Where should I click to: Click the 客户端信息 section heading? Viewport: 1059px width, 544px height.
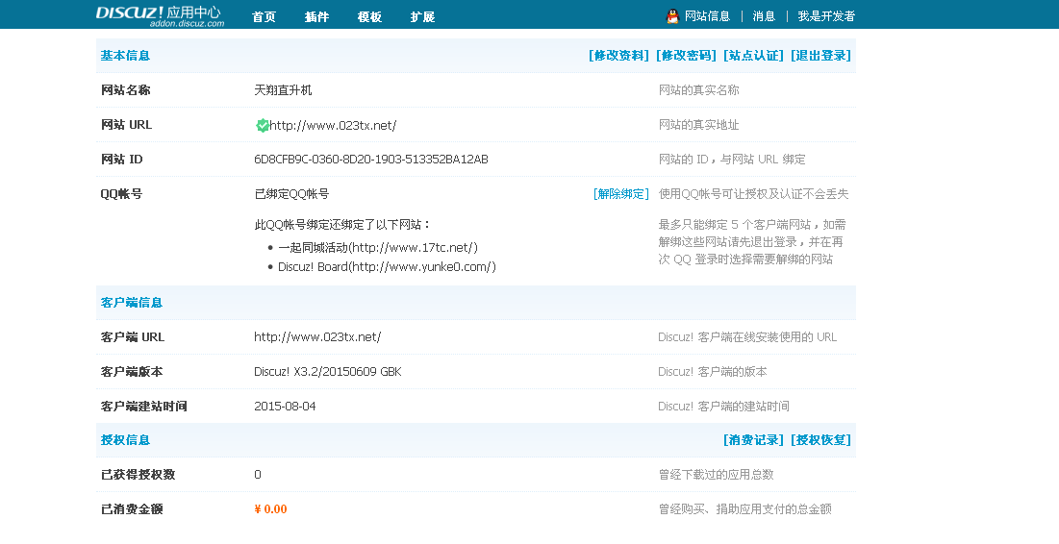coord(132,303)
